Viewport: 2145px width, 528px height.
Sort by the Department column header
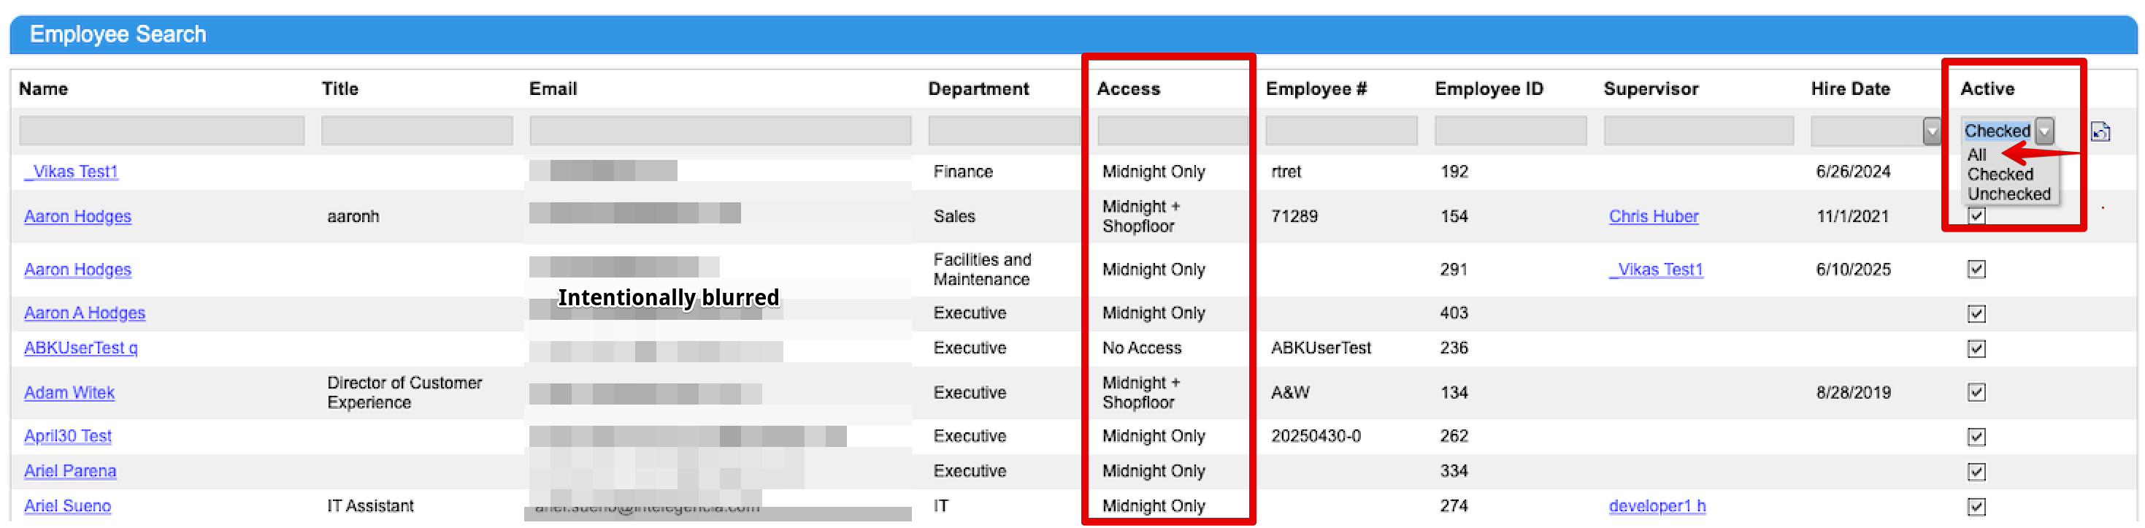(978, 89)
